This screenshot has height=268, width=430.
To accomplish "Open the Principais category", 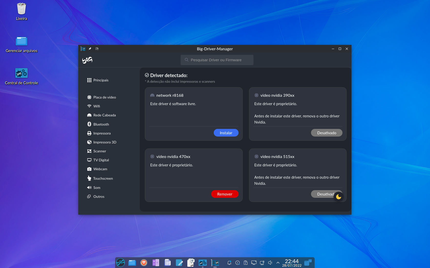I will coord(98,80).
